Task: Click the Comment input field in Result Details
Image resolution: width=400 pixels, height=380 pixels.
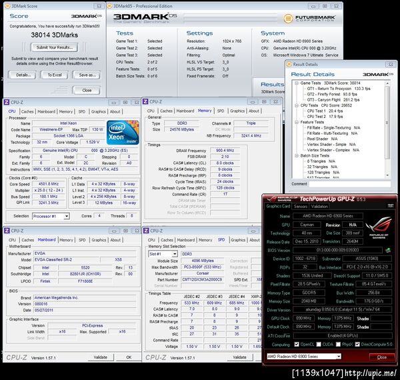Action: tap(349, 184)
